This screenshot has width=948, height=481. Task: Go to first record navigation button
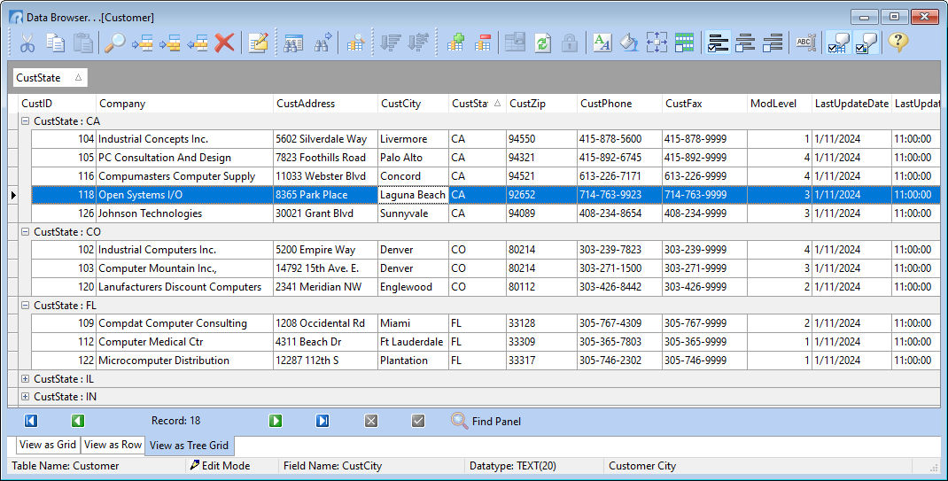pos(31,421)
